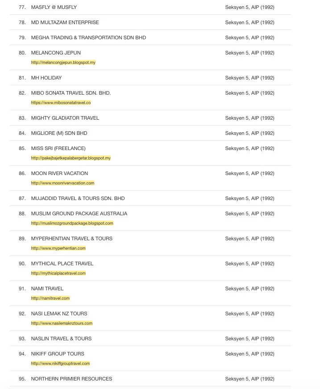Click the NAMI TRAVEL company name
320x389 pixels.
47,289
